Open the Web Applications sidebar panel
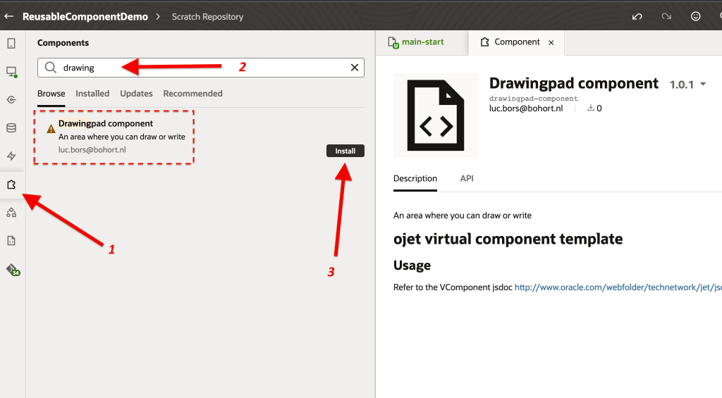 click(11, 72)
